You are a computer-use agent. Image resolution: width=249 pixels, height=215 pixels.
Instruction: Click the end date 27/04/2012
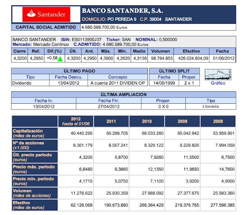[109, 107]
